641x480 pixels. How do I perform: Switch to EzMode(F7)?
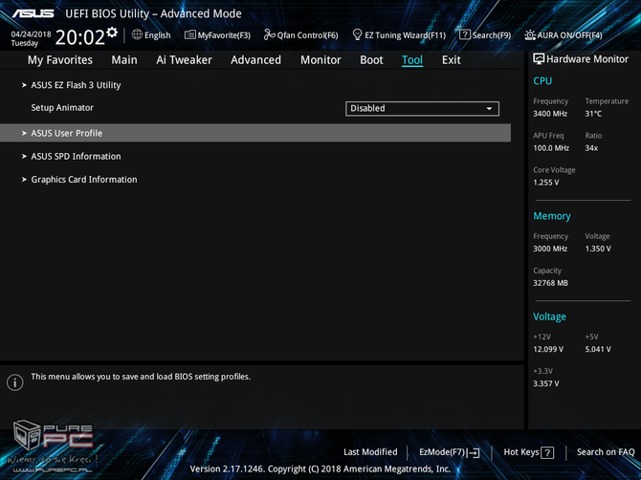(x=450, y=452)
